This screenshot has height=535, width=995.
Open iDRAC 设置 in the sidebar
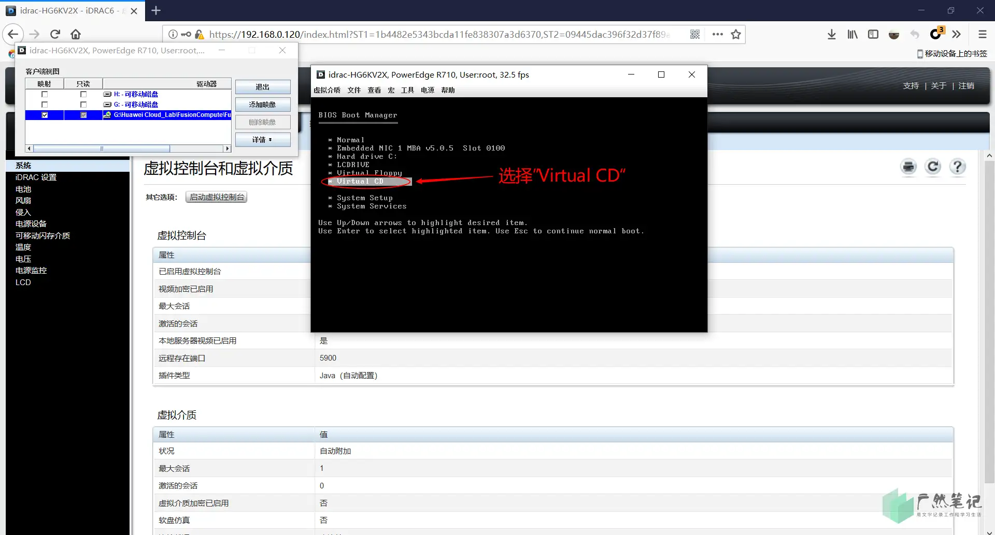click(x=36, y=177)
